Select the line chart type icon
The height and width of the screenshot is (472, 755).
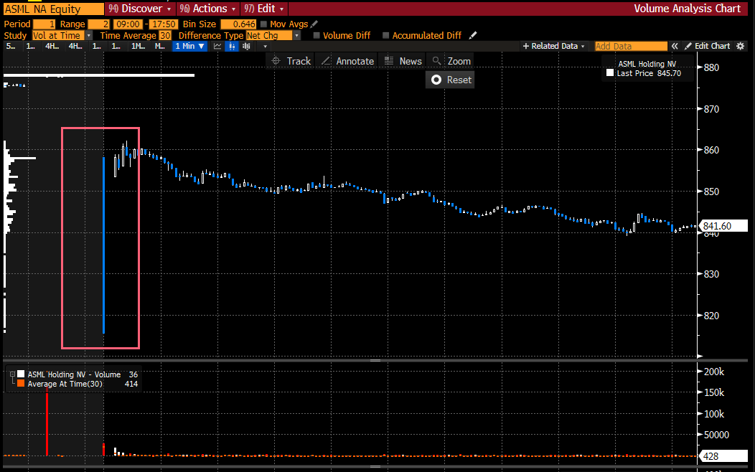217,46
